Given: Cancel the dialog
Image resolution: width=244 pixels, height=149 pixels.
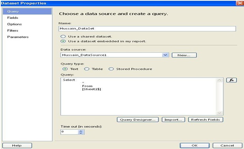Looking at the screenshot, I should [x=227, y=145].
